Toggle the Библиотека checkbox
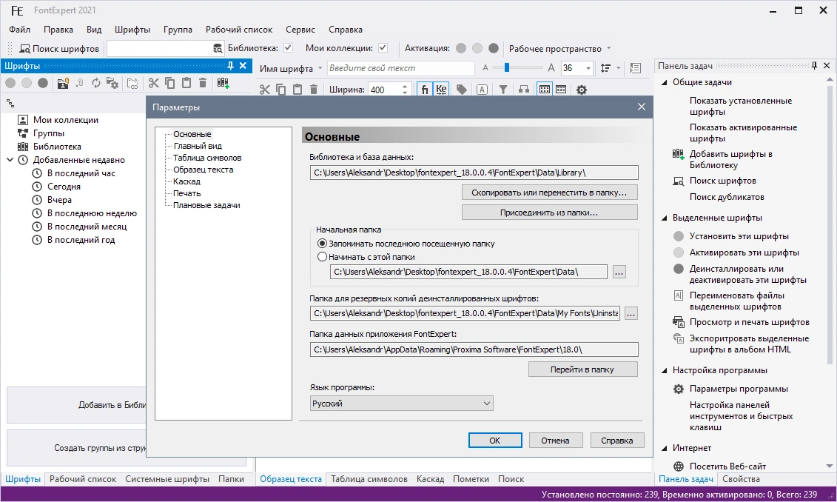837x502 pixels. [x=289, y=47]
